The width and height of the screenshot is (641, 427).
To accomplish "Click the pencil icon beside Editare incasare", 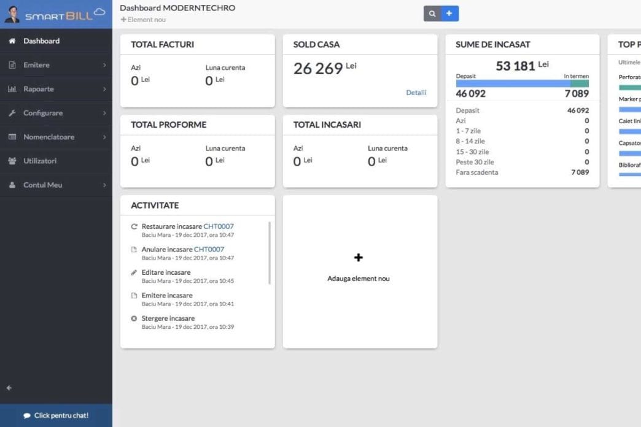I will 134,272.
